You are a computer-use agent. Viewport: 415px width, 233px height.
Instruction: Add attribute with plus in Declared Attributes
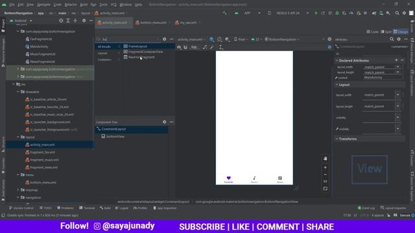pos(396,60)
